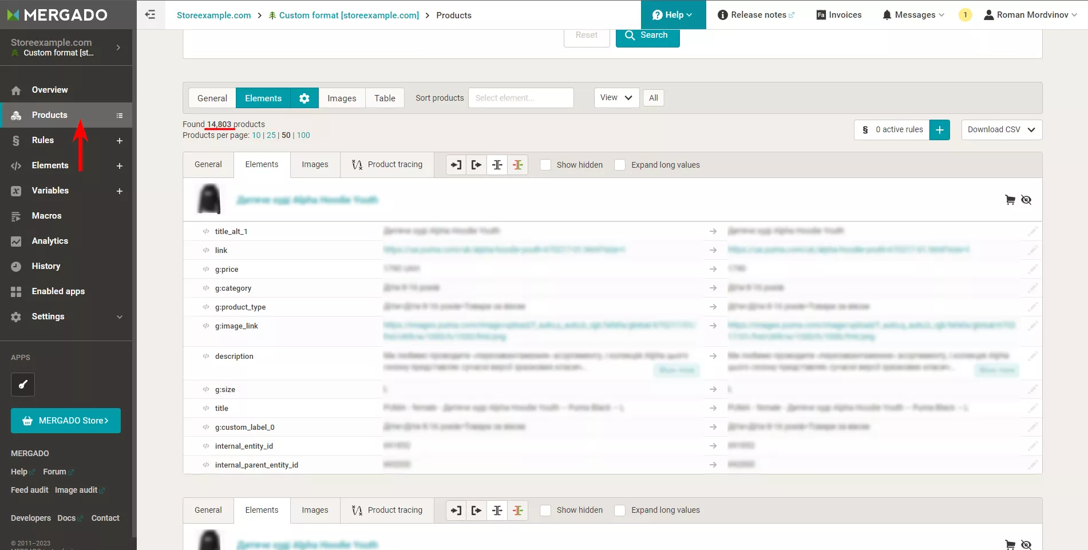Switch to the Table view tab

coord(385,98)
